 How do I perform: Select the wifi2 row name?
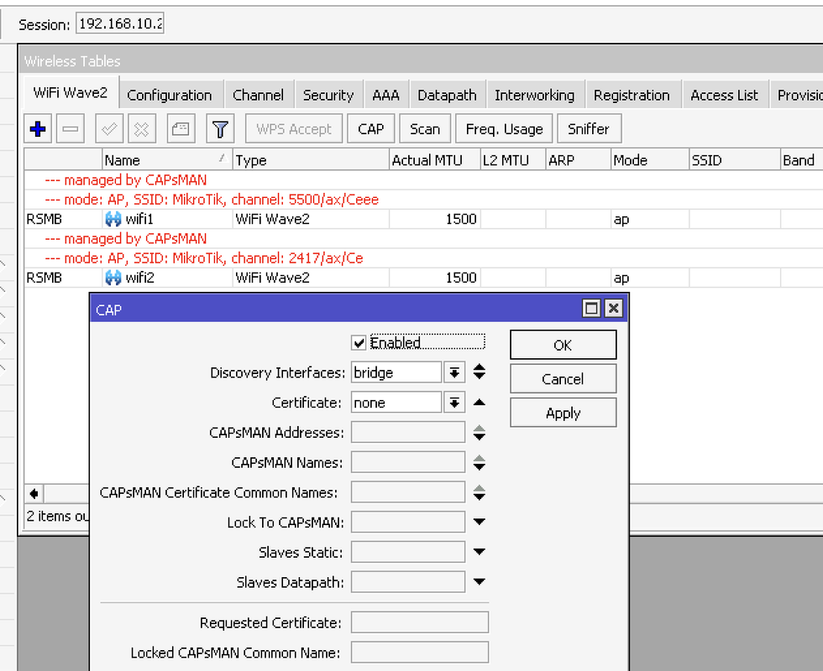coord(139,278)
